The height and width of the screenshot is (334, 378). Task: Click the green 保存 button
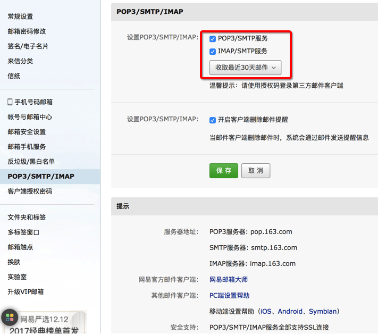(224, 171)
